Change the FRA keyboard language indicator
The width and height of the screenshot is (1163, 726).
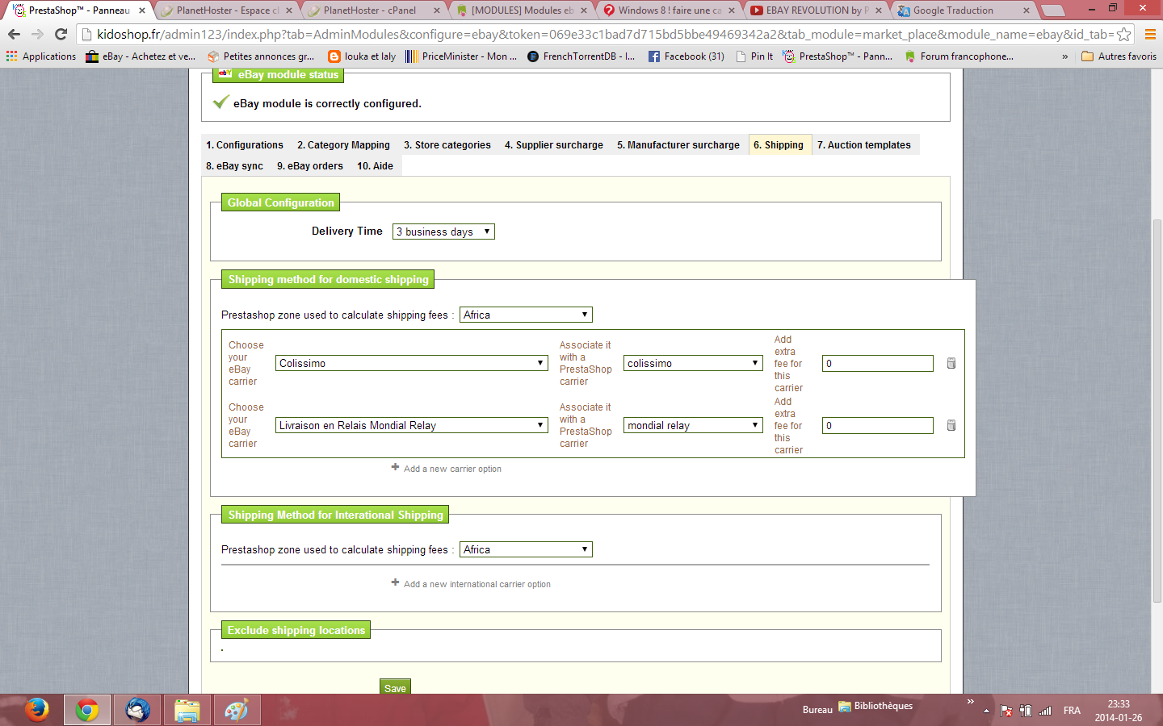1072,711
